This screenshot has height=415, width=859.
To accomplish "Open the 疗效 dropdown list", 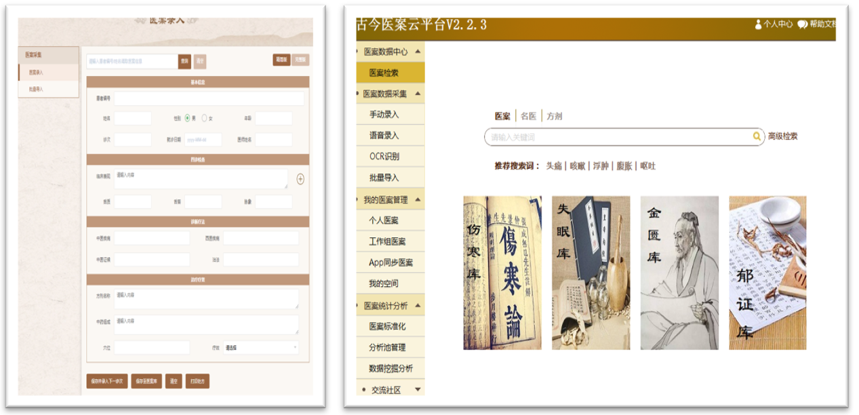I will pos(260,347).
